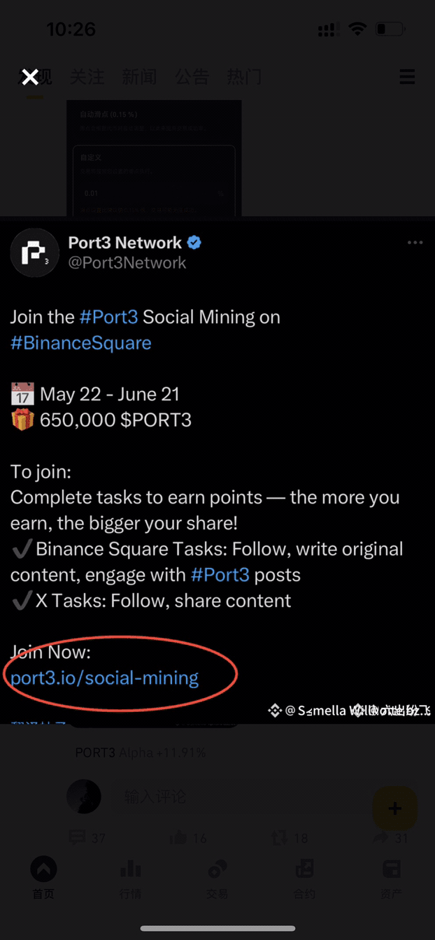Image resolution: width=435 pixels, height=940 pixels.
Task: Like the post with thumbs-up icon
Action: click(178, 837)
